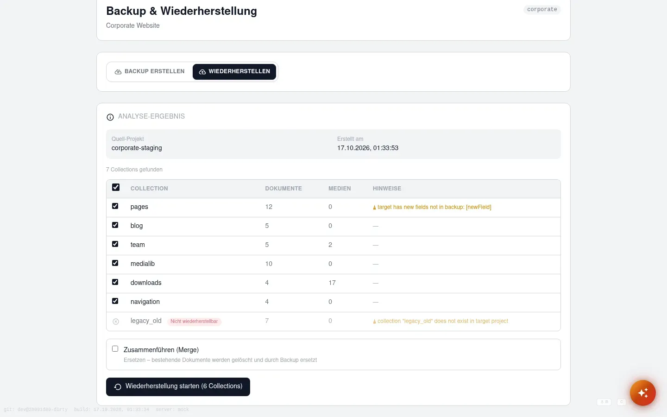Uncheck the team collection checkbox
Image resolution: width=667 pixels, height=417 pixels.
click(x=115, y=244)
